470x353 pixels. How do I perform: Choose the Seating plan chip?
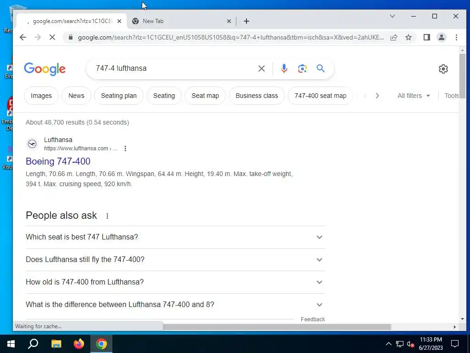tap(119, 96)
